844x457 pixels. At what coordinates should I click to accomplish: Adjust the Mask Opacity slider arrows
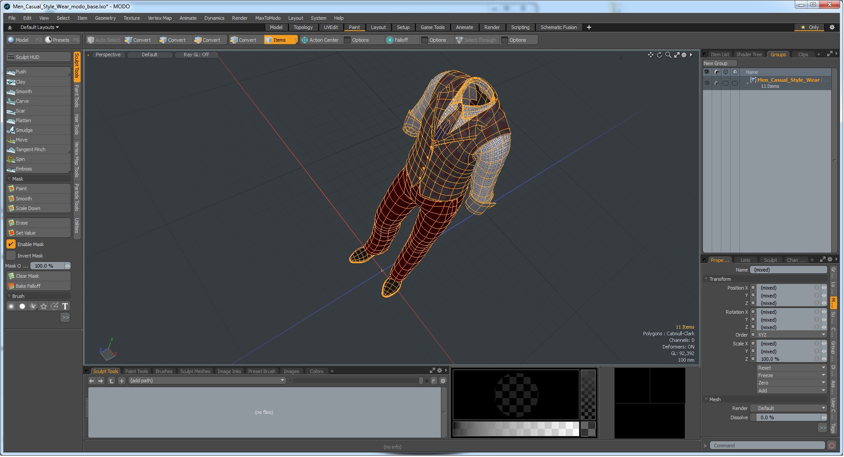coord(67,266)
